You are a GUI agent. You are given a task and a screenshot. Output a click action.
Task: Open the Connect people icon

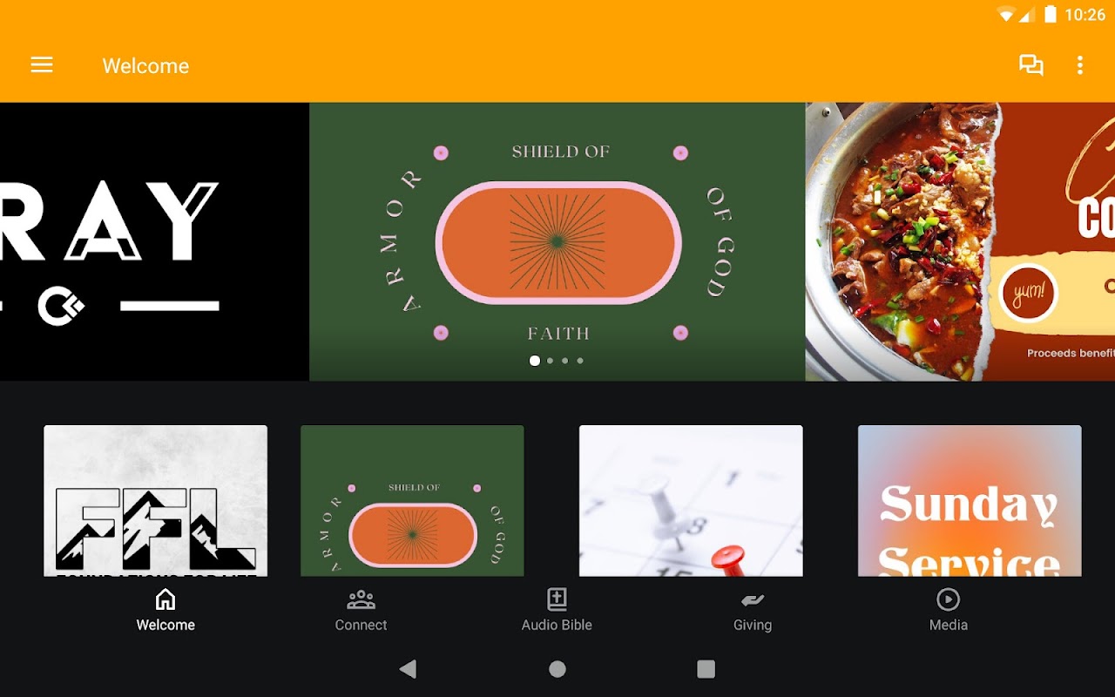click(361, 599)
